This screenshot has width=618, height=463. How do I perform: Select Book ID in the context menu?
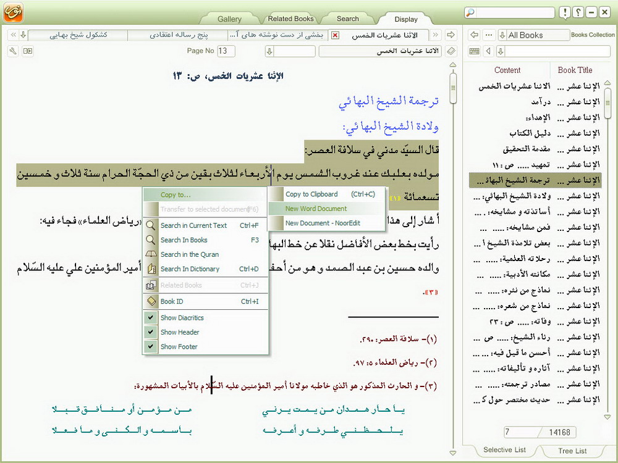pos(206,302)
